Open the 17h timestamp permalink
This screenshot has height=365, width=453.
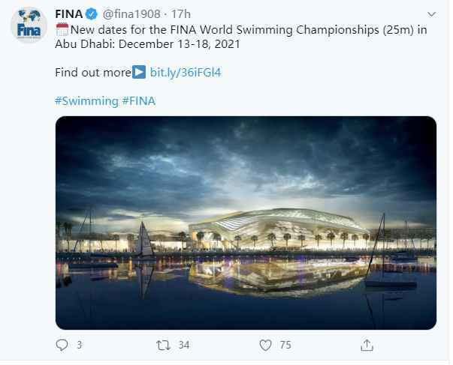181,14
